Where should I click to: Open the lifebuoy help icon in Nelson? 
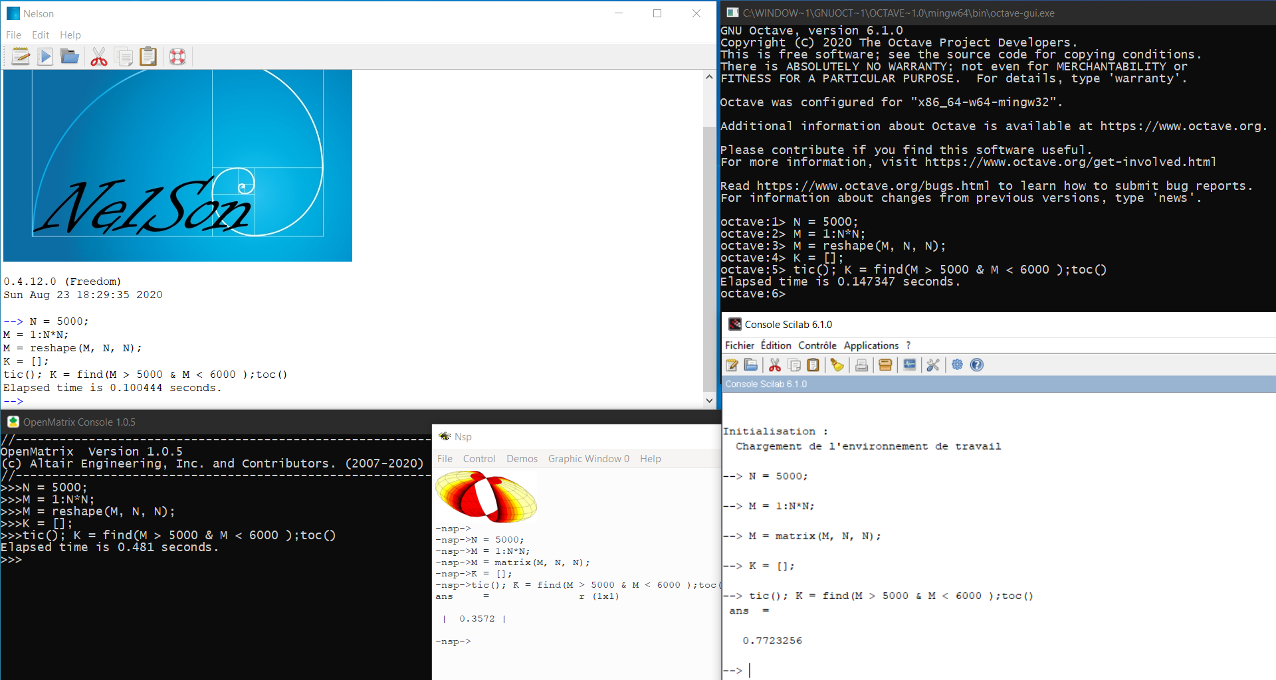[177, 57]
